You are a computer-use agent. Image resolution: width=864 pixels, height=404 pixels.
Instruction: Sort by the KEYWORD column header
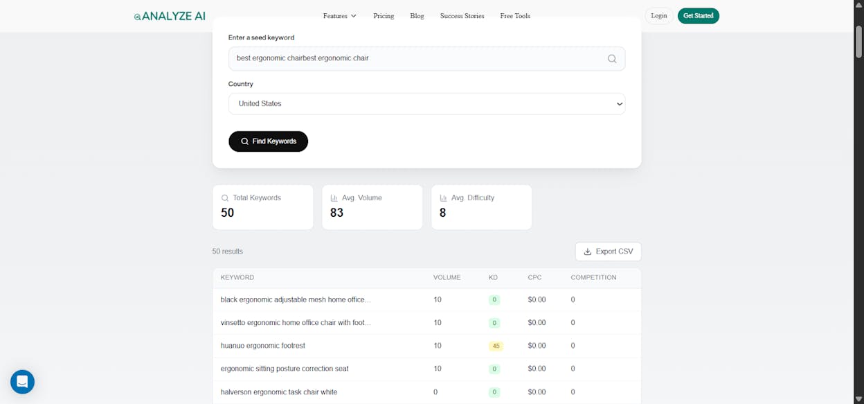237,277
